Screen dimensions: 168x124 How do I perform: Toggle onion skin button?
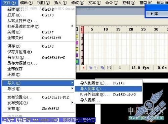(91, 68)
